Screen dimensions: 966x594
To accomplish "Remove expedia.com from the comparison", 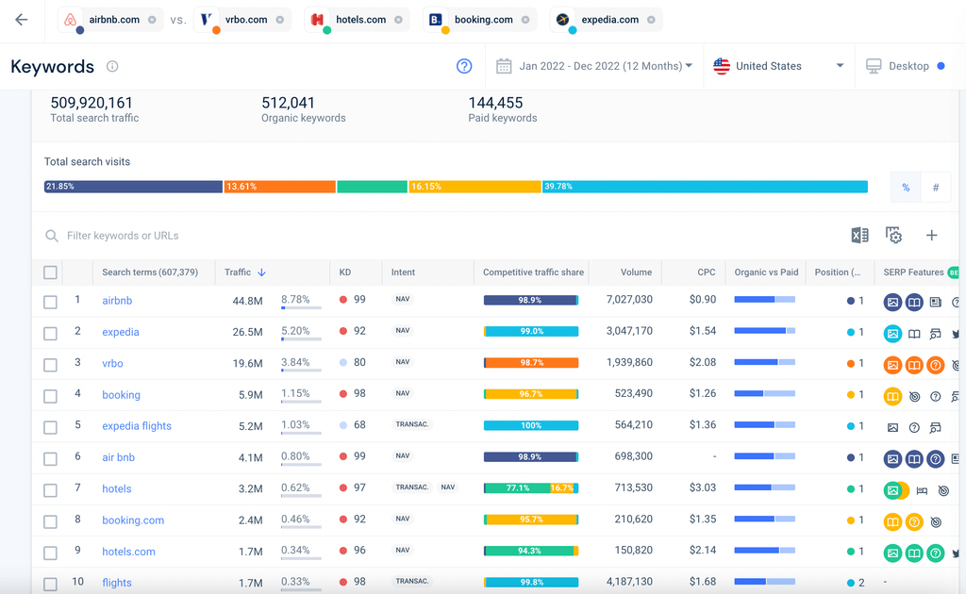I will point(651,20).
